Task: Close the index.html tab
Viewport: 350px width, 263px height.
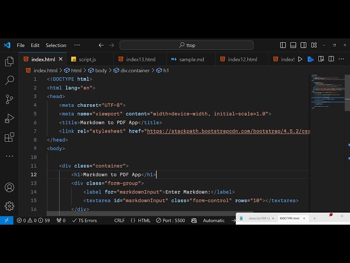Action: tap(60, 59)
